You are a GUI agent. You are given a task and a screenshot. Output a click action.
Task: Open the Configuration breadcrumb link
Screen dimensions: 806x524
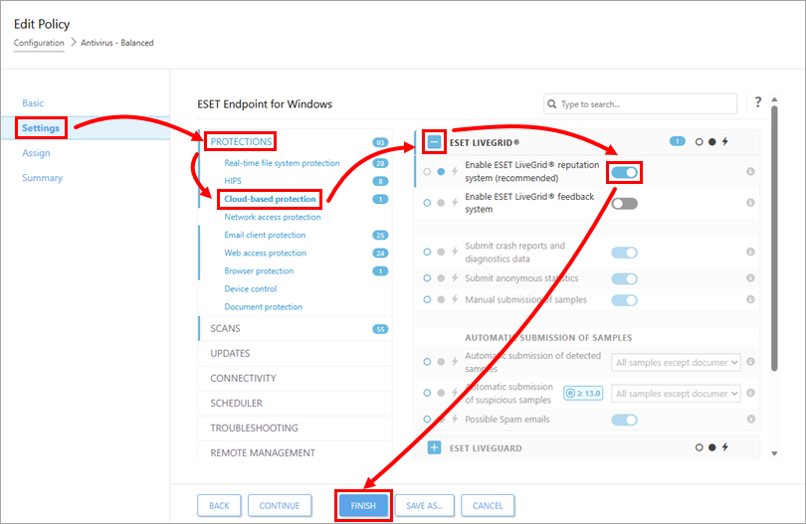click(x=39, y=43)
